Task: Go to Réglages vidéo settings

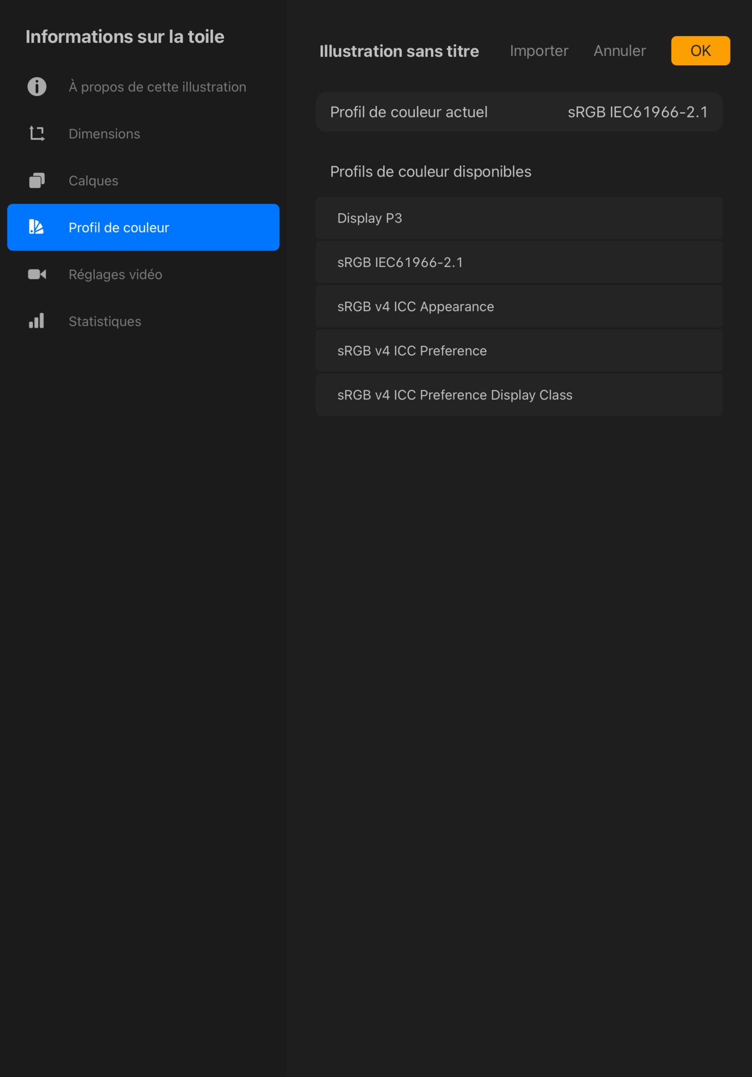Action: (x=115, y=274)
